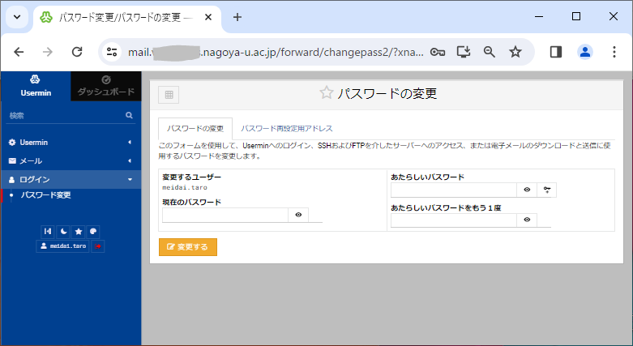Click the search magnifier icon in sidebar
This screenshot has width=633, height=346.
click(x=129, y=115)
